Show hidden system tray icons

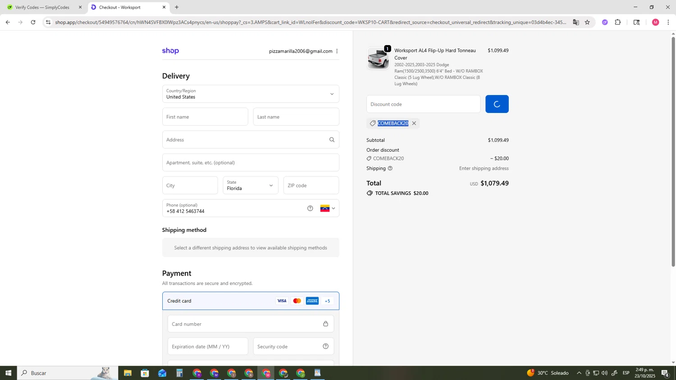pos(579,373)
